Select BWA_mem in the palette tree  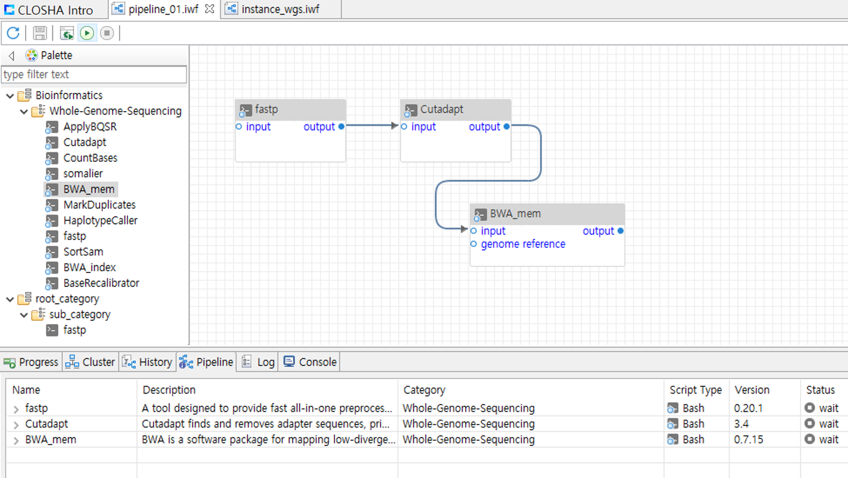[88, 190]
